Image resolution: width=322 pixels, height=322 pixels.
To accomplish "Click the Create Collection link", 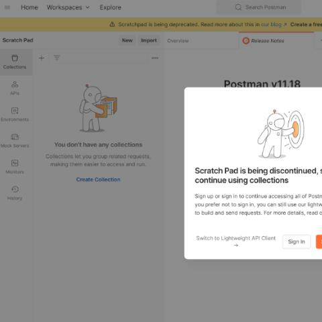I will pos(98,180).
